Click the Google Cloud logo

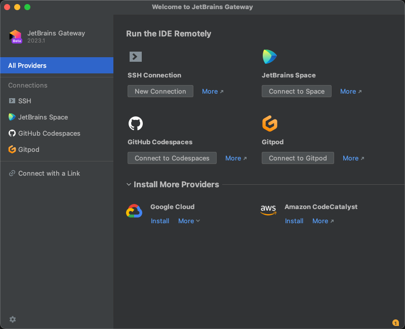pos(134,211)
